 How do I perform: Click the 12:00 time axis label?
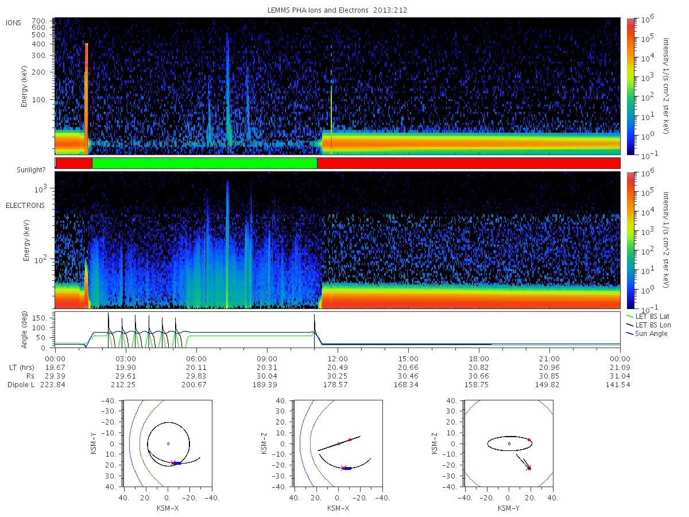click(338, 357)
